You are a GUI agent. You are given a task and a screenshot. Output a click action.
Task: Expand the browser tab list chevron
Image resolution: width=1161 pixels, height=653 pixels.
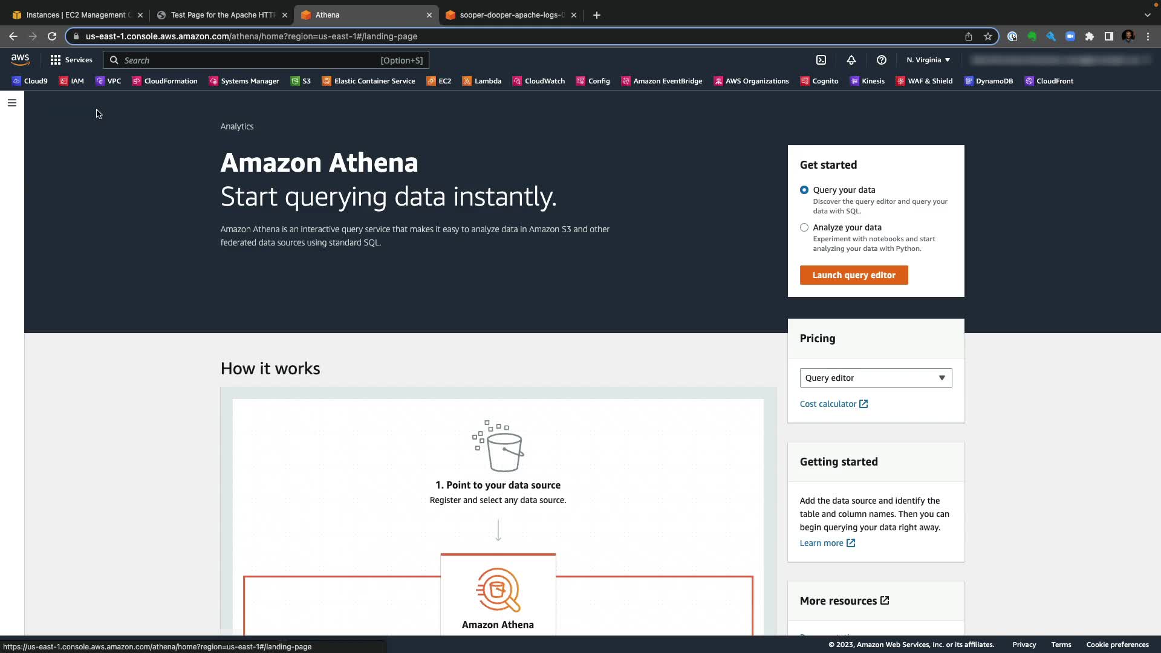pos(1147,15)
